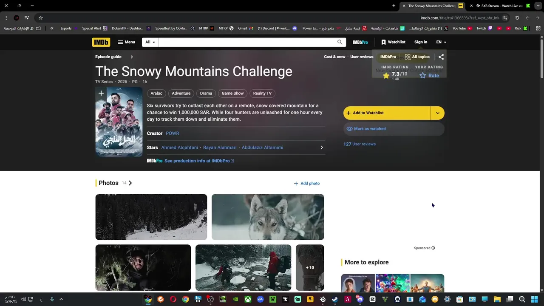The width and height of the screenshot is (544, 306).
Task: Open the Twitch bookmark
Action: (484, 28)
